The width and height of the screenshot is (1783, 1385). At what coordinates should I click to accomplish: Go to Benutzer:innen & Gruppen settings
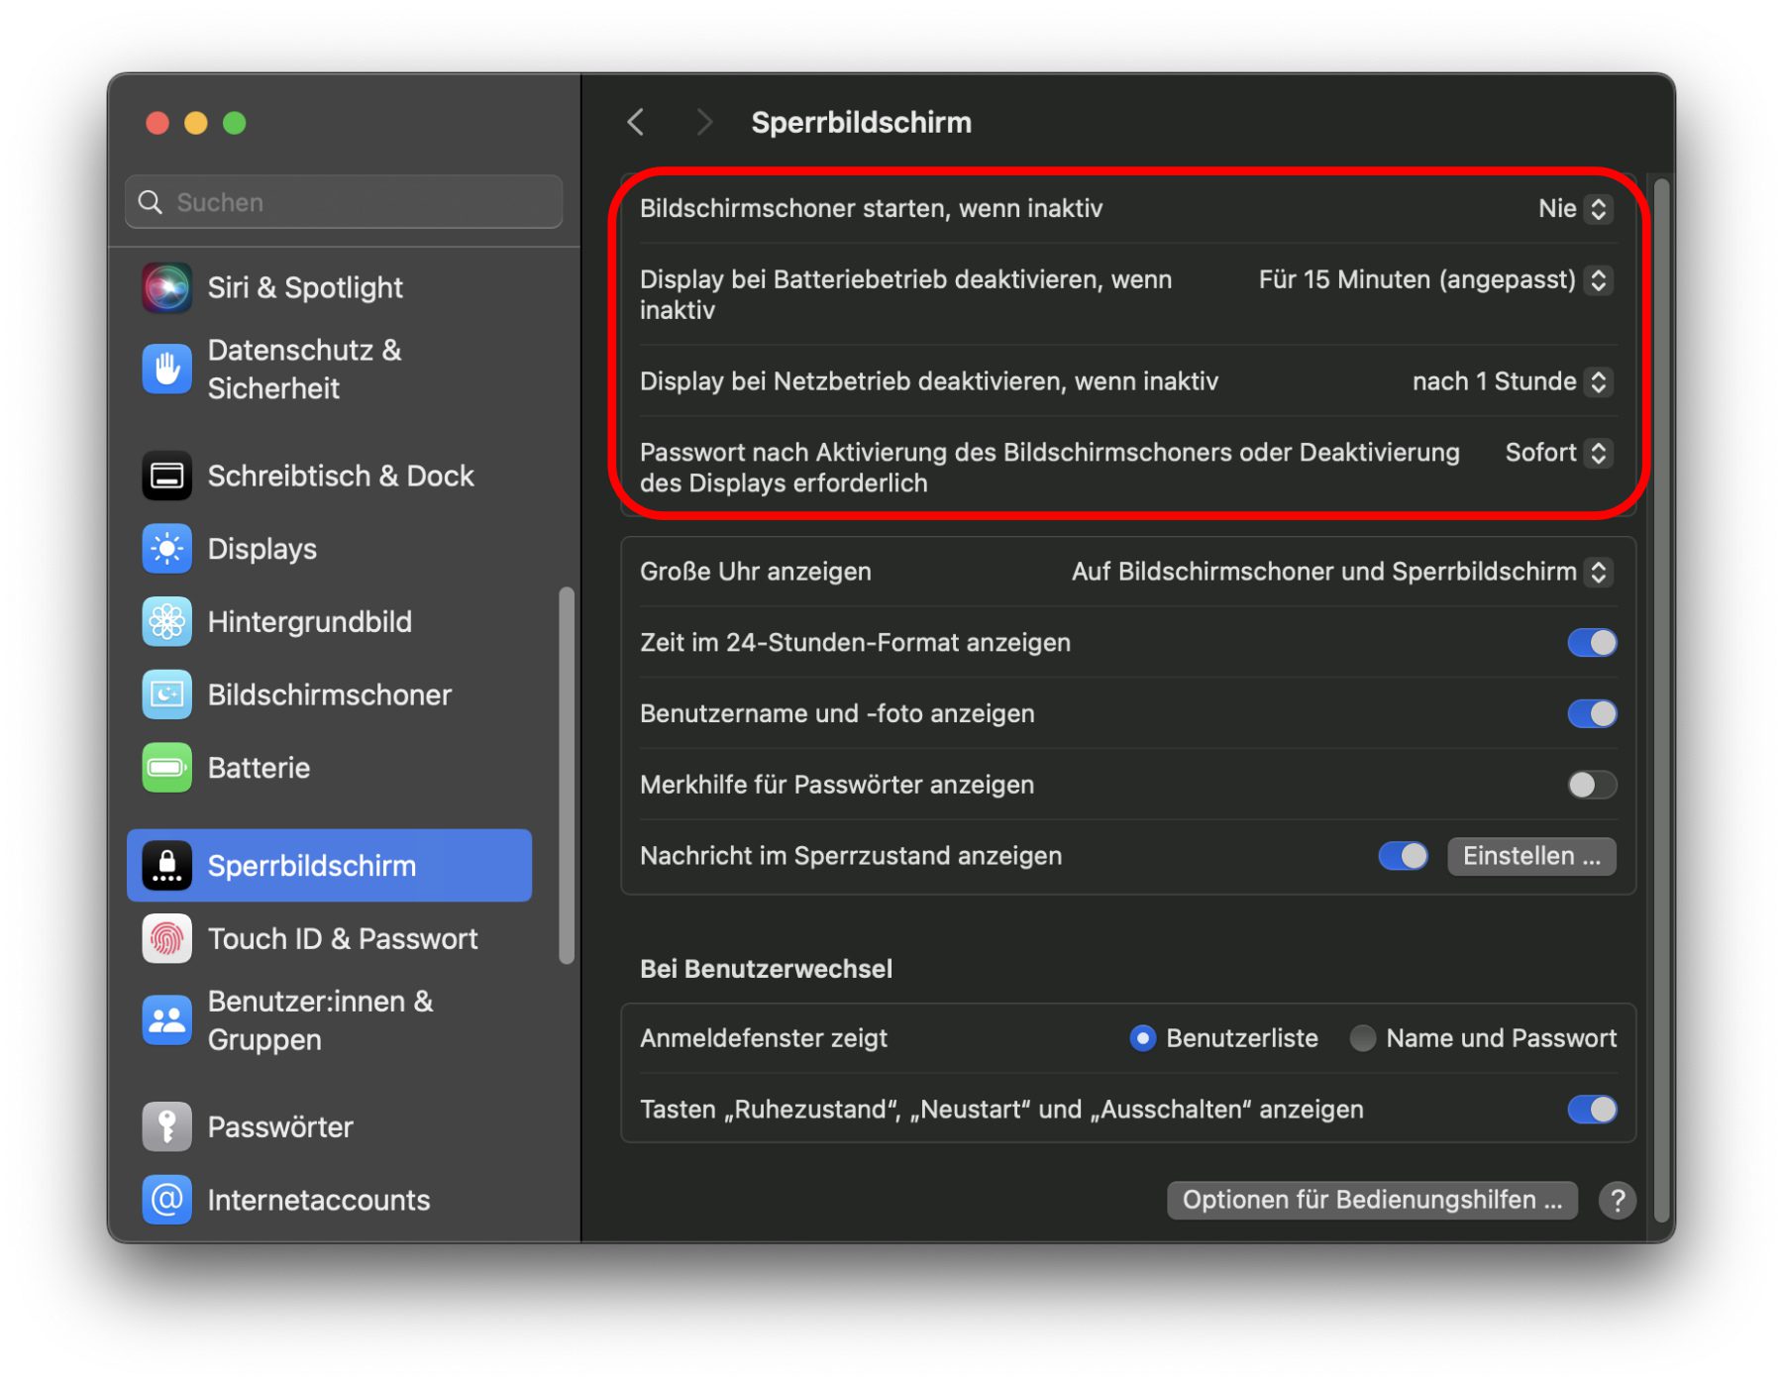pyautogui.click(x=330, y=1020)
